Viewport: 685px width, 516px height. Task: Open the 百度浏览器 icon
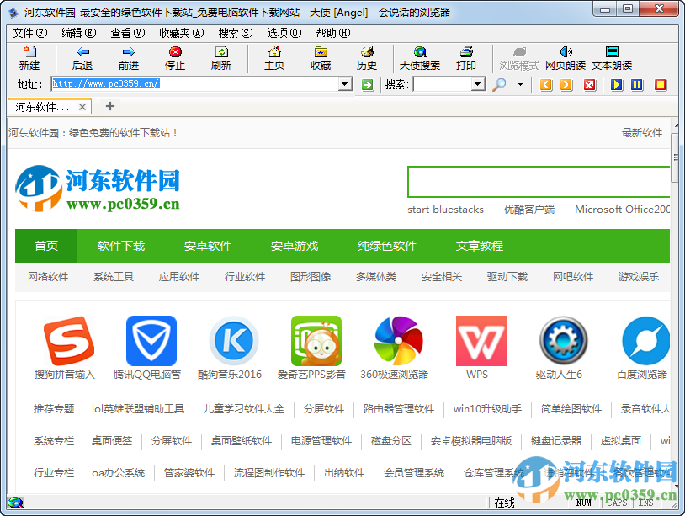click(x=645, y=341)
